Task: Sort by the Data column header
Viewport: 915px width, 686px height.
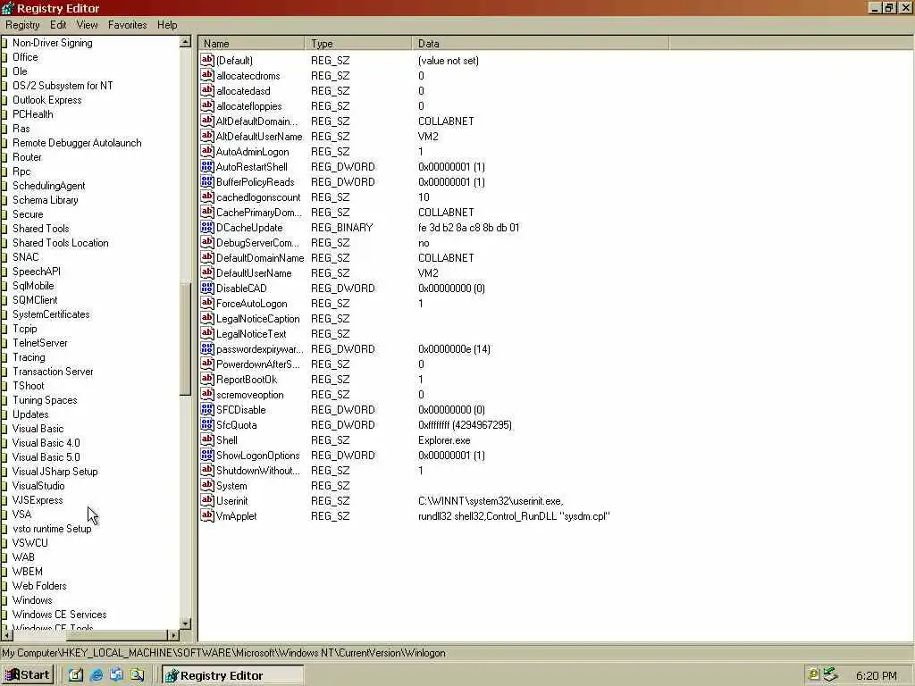Action: (x=541, y=43)
